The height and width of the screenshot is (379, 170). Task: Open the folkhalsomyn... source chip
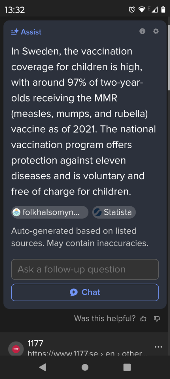[50, 212]
